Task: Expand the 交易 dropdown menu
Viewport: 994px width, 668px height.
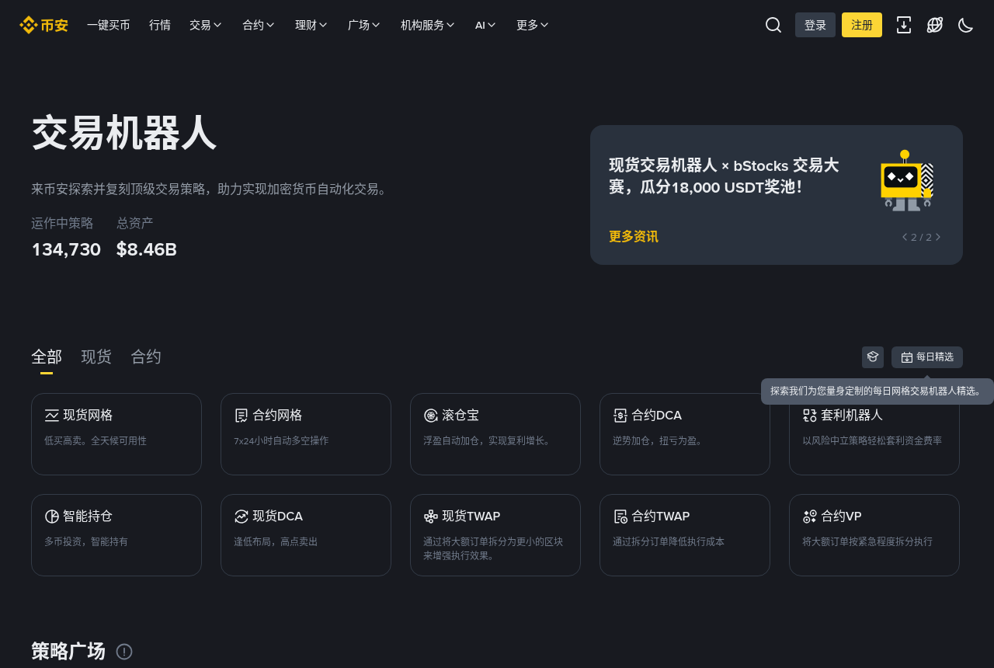Action: coord(206,25)
